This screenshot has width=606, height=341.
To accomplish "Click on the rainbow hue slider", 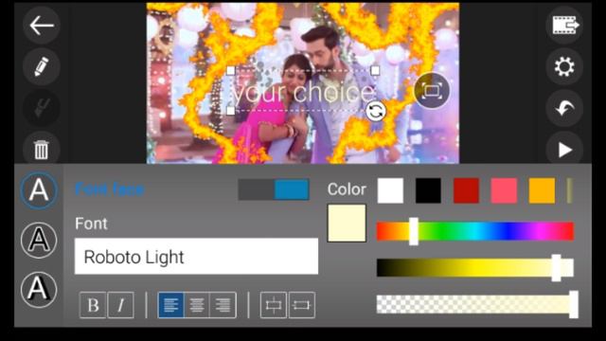I will pyautogui.click(x=475, y=231).
